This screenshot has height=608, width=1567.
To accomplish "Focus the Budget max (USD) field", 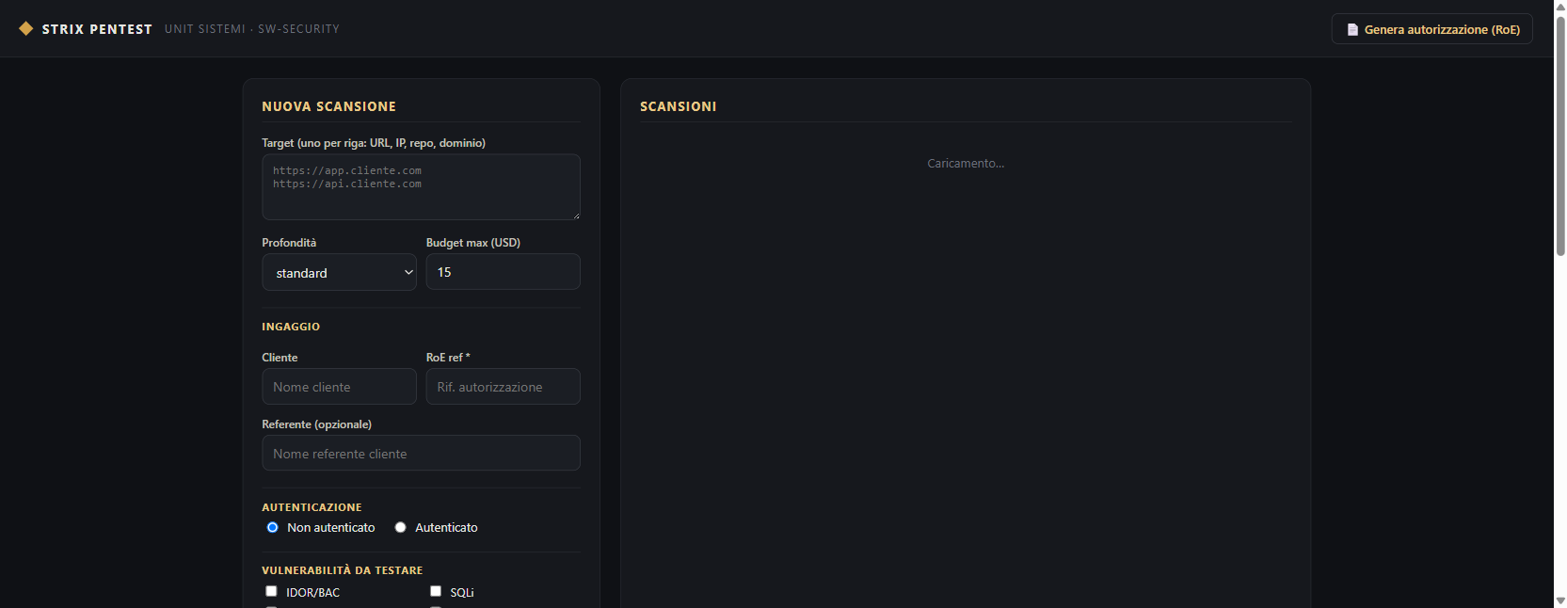I will click(x=503, y=272).
